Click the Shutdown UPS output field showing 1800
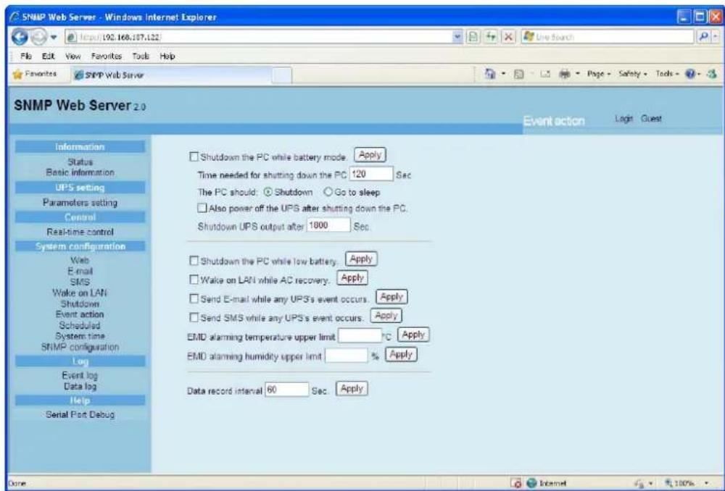 click(x=328, y=225)
